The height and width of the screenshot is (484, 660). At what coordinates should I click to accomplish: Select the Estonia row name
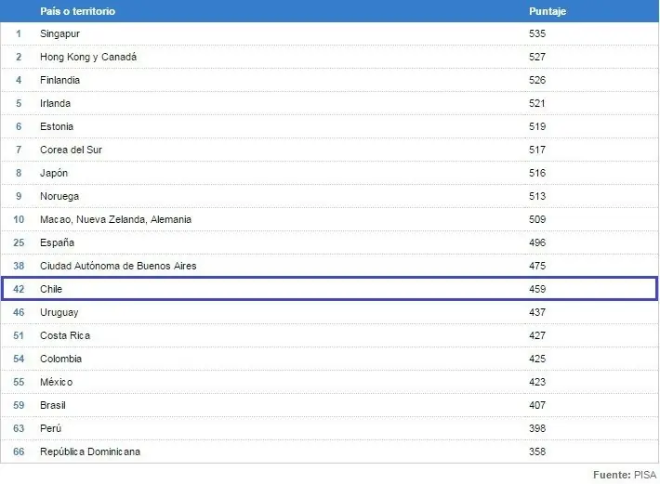(57, 126)
